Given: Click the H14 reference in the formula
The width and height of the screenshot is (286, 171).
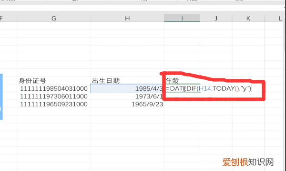Looking at the screenshot, I should click(204, 88).
